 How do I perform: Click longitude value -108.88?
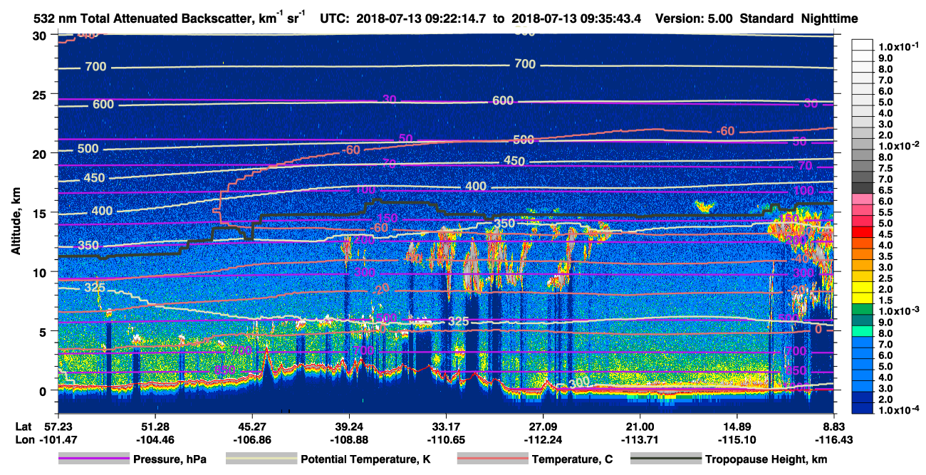click(349, 440)
